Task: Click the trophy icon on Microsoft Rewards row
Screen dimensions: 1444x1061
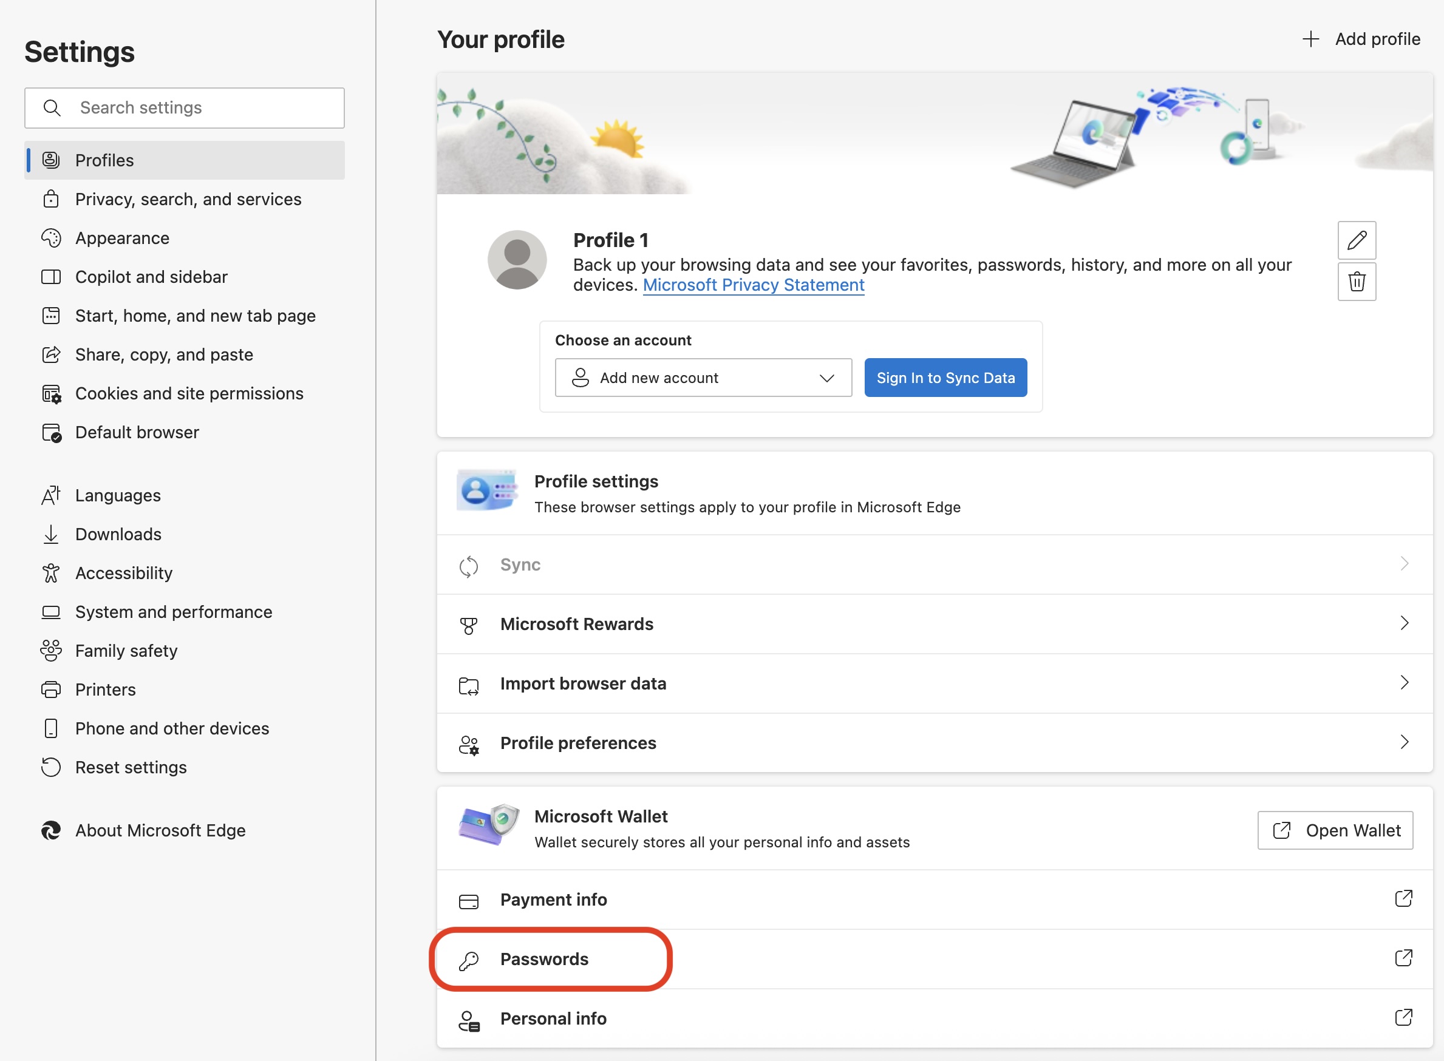Action: (x=469, y=626)
